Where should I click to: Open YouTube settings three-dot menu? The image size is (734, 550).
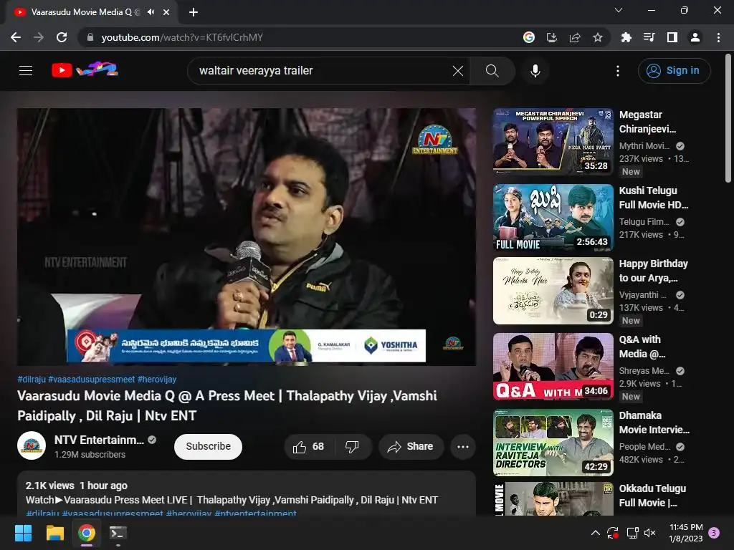pos(617,71)
